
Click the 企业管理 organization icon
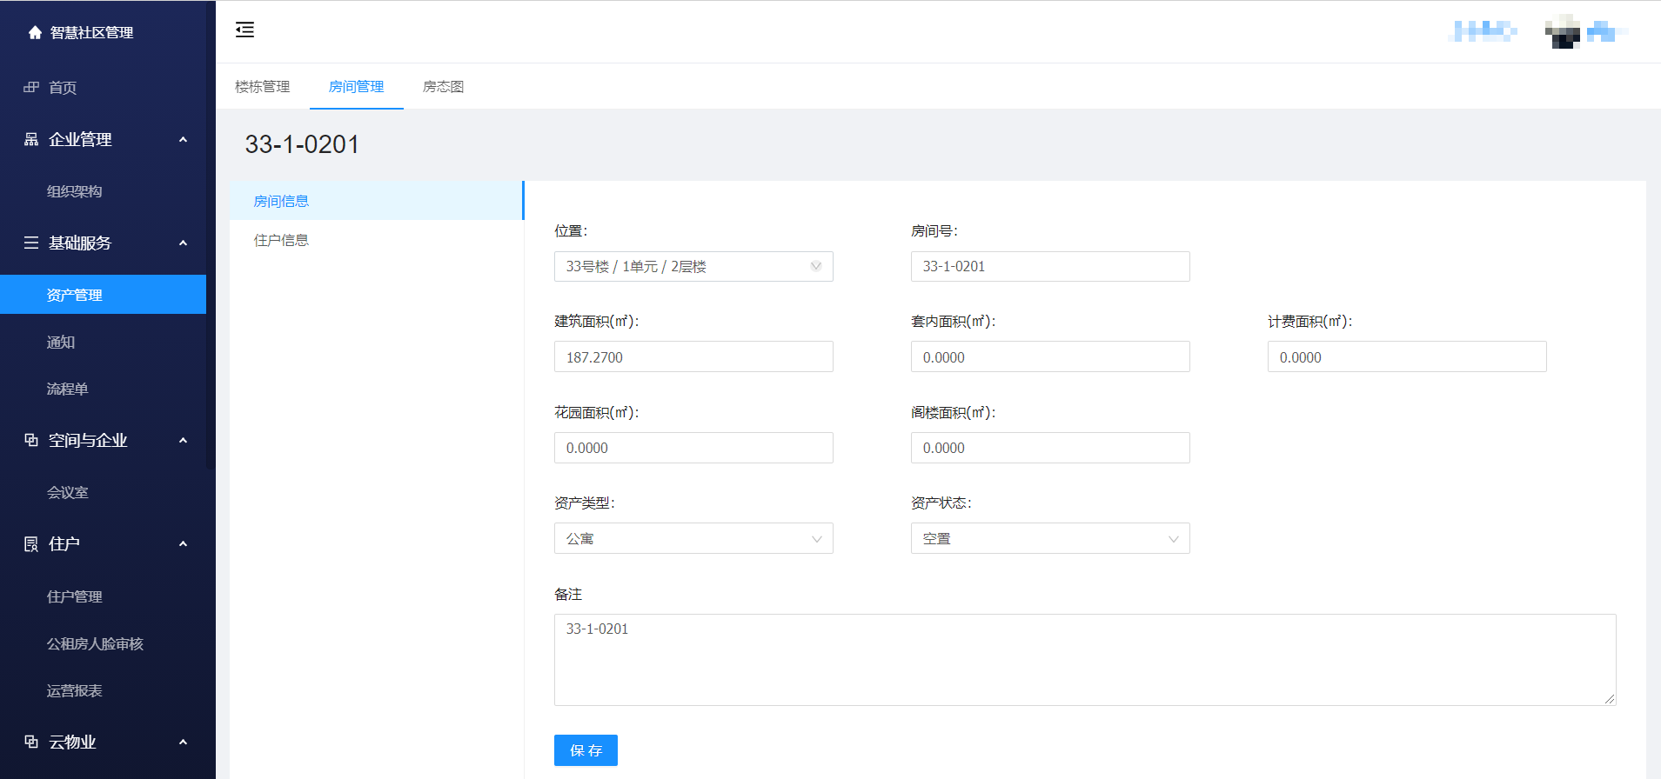coord(31,139)
